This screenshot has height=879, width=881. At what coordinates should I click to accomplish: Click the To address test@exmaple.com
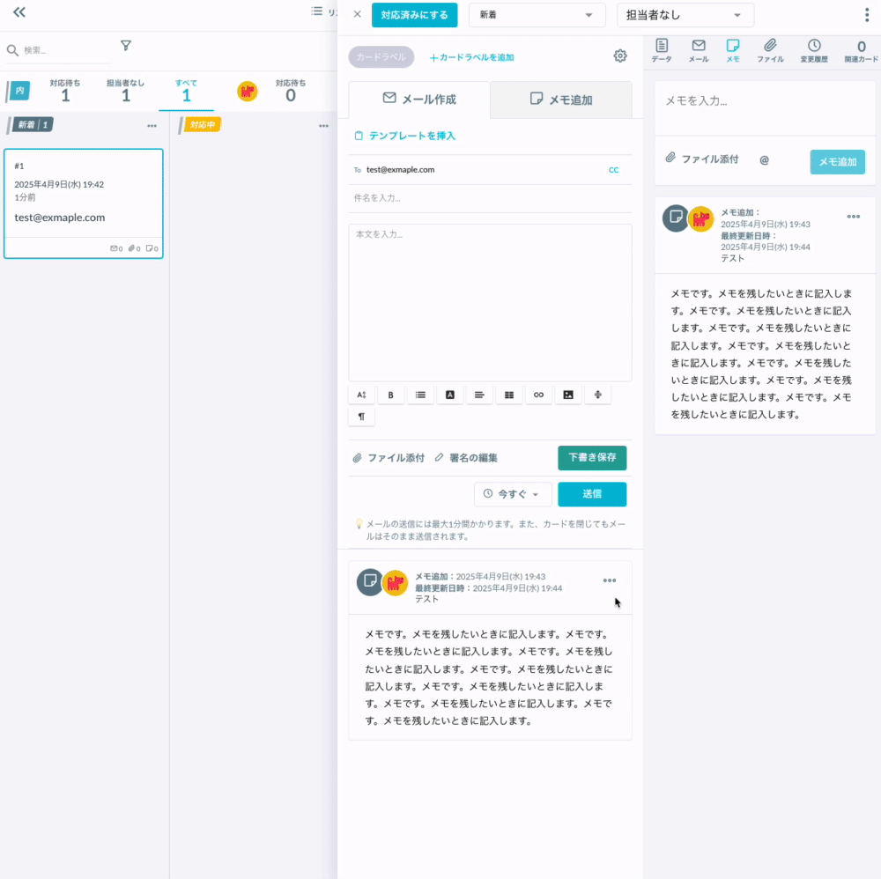[x=400, y=170]
